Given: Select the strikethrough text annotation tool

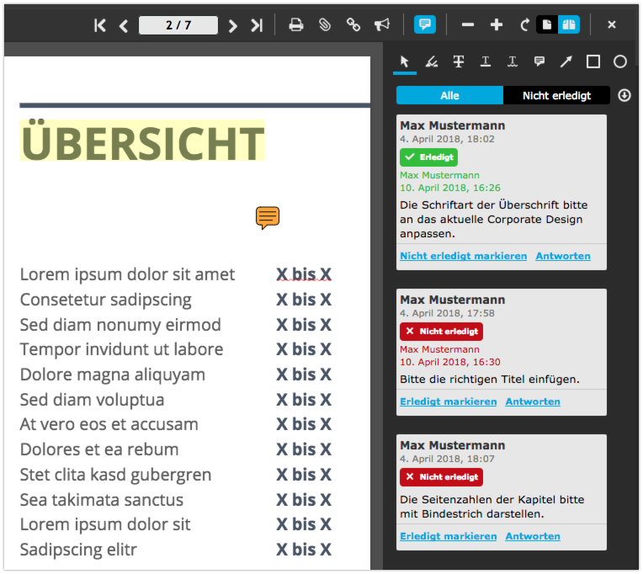Looking at the screenshot, I should [x=459, y=61].
